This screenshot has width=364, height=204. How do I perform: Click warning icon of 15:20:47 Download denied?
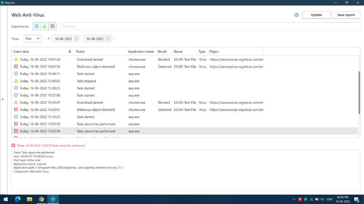click(16, 102)
